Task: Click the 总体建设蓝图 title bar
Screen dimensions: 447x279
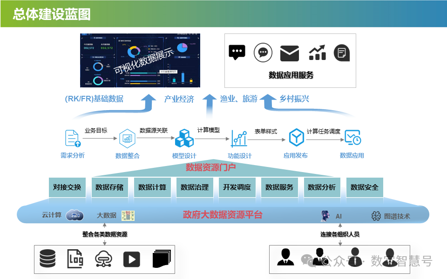Action: coord(51,14)
